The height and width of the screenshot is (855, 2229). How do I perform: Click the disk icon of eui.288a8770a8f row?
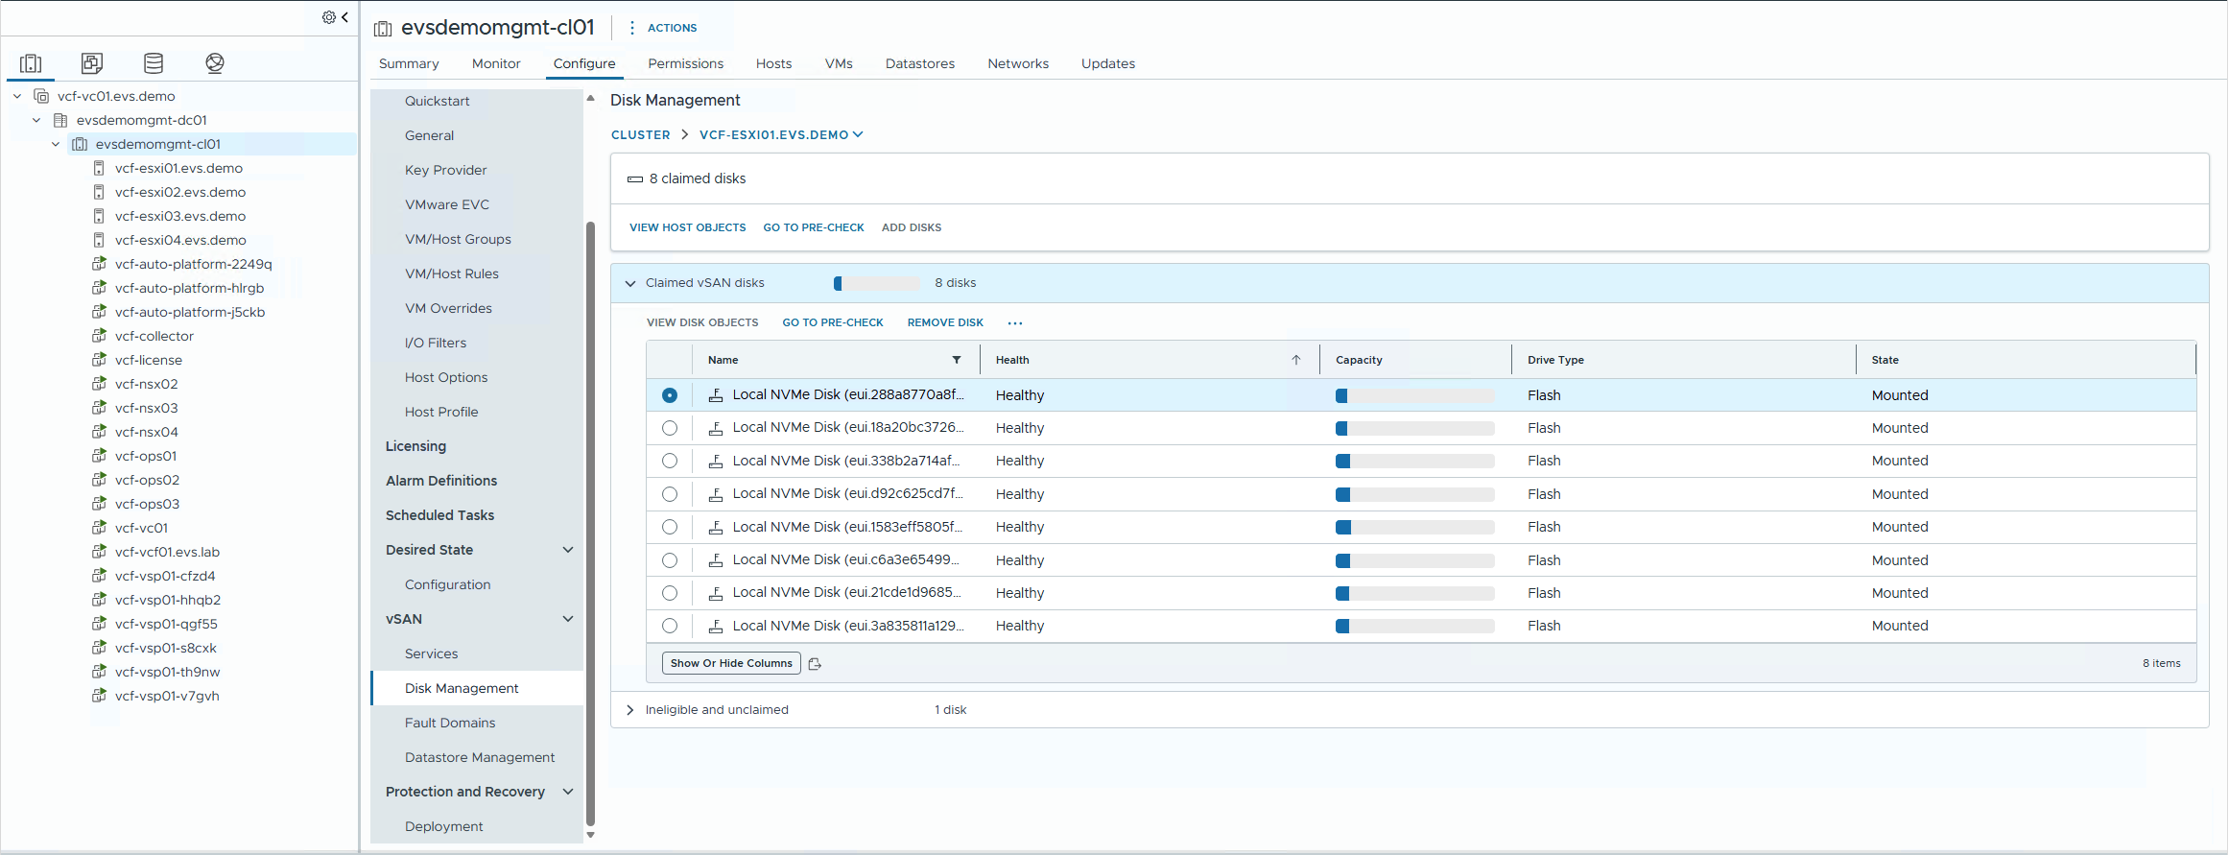[x=716, y=395]
